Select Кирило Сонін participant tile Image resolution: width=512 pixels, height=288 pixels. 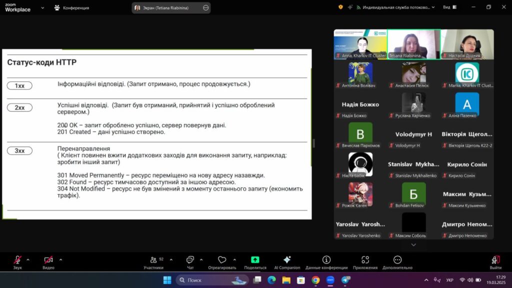[x=467, y=164]
